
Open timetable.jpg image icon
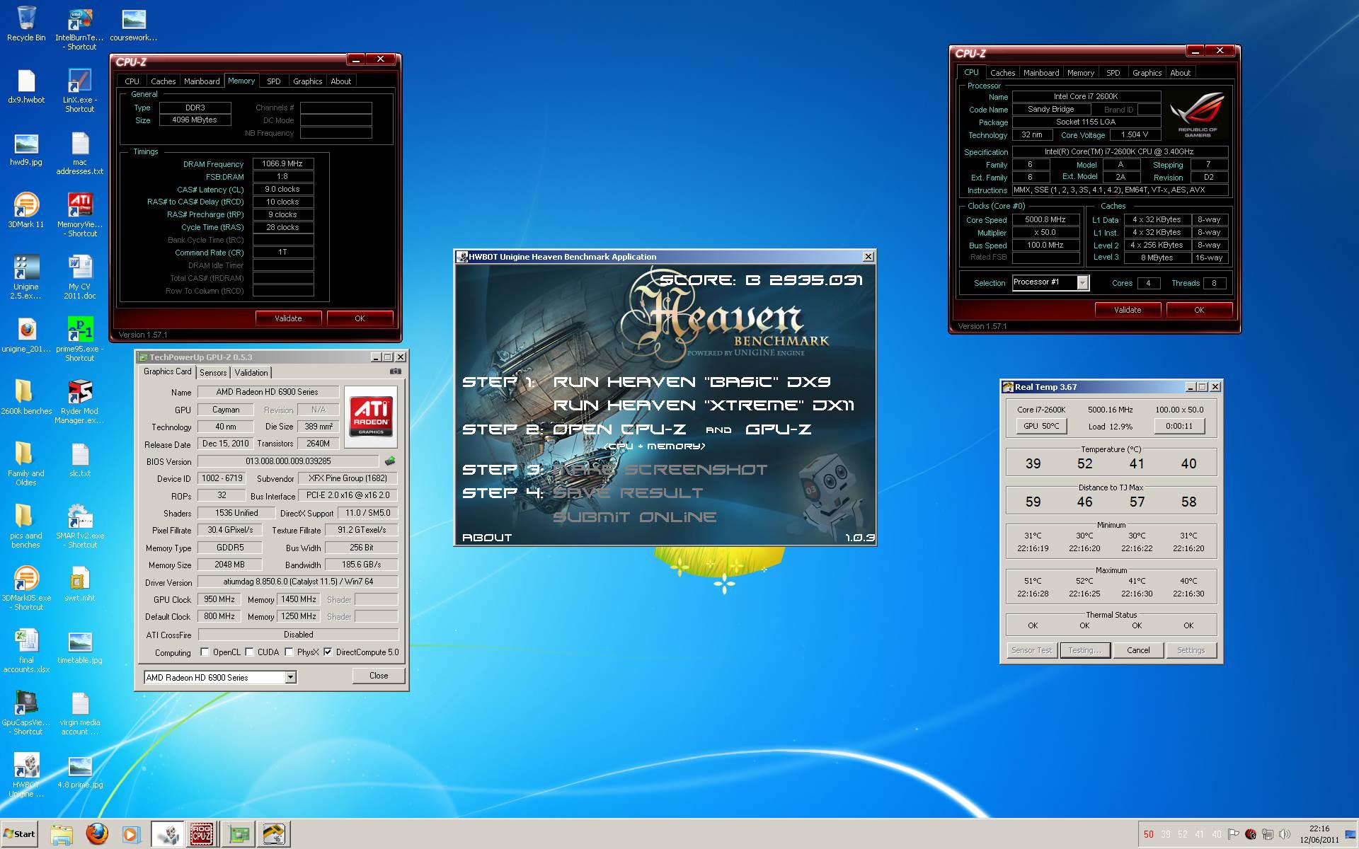tap(80, 647)
